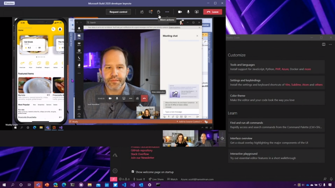This screenshot has height=188, width=335.
Task: Open More actions ellipsis in meeting toolbar
Action: pyautogui.click(x=167, y=12)
